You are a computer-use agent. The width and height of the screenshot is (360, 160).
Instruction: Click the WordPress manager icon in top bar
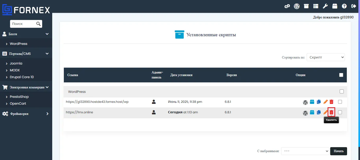coord(297,6)
